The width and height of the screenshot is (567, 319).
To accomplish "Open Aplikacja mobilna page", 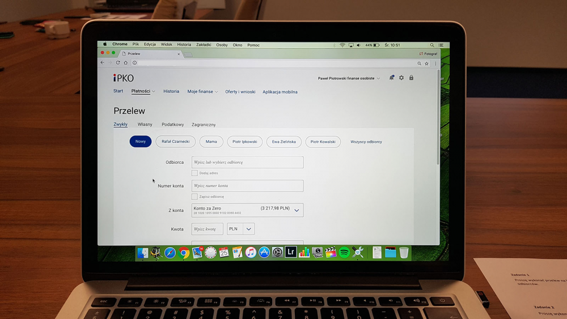I will [280, 92].
